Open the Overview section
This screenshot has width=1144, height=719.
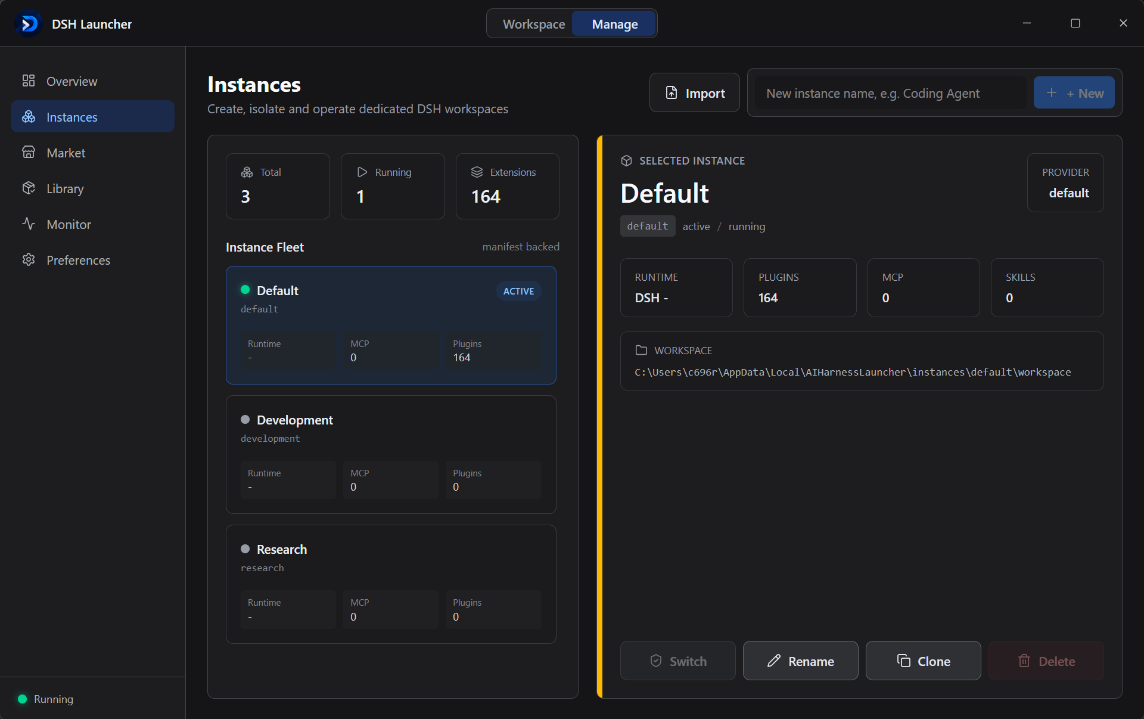tap(92, 81)
